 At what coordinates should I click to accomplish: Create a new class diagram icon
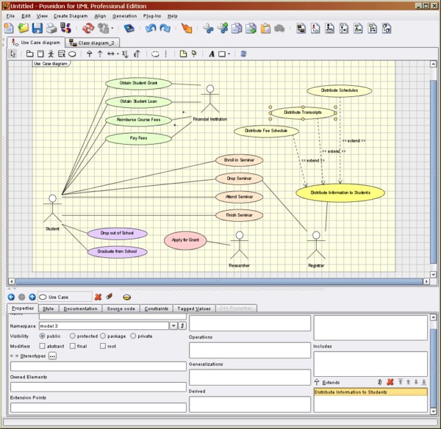click(x=301, y=29)
